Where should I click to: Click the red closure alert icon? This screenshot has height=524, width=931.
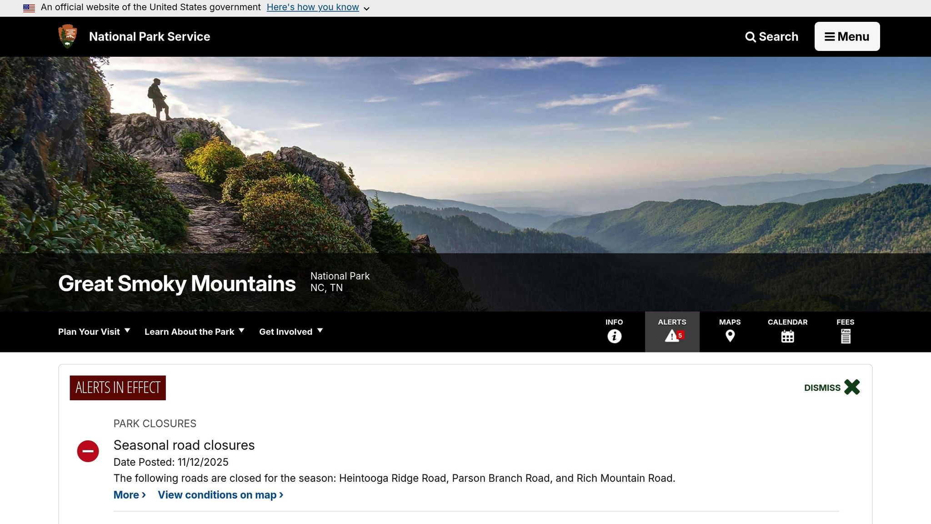[x=88, y=451]
